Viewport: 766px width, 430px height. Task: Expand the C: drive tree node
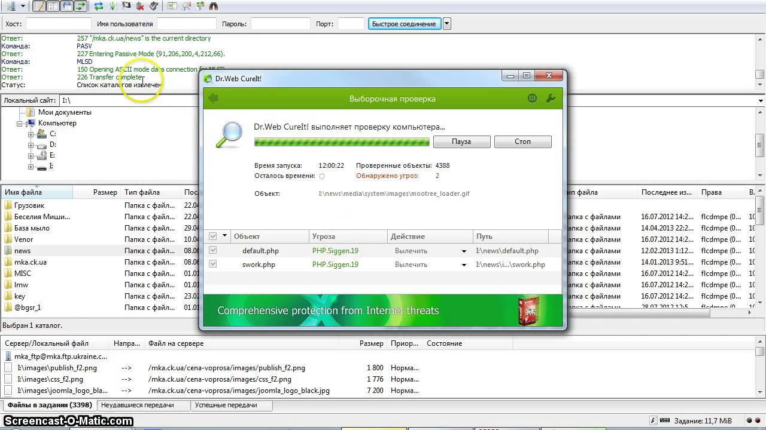pos(31,134)
